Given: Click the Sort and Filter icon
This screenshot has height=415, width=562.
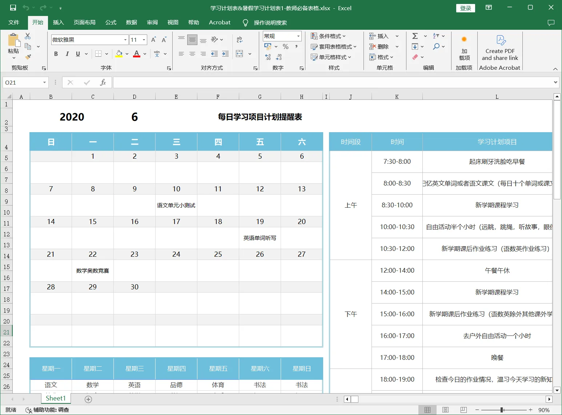Looking at the screenshot, I should coord(436,36).
